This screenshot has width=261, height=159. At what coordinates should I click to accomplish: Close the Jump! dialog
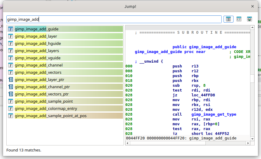coord(253,6)
